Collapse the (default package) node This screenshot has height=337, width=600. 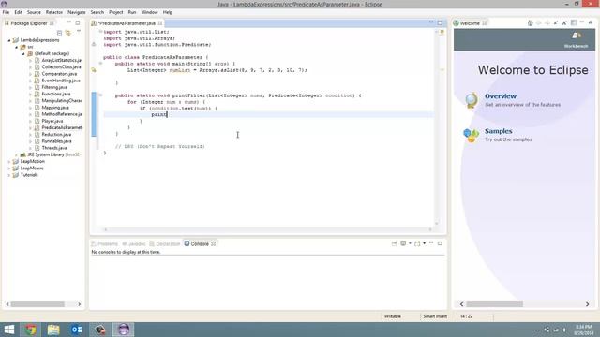23,54
